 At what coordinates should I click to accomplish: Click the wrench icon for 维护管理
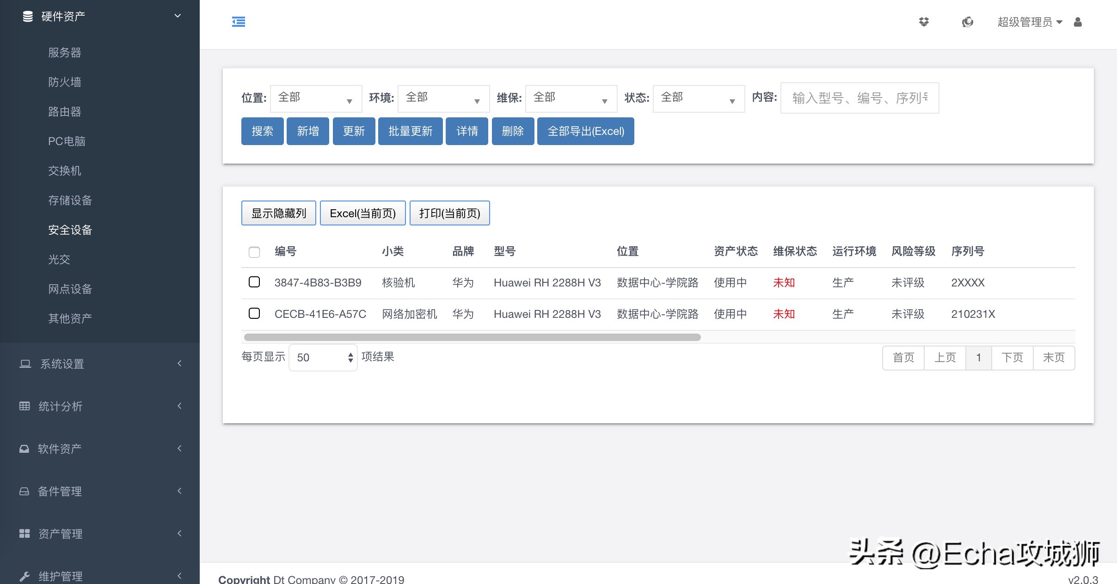25,576
